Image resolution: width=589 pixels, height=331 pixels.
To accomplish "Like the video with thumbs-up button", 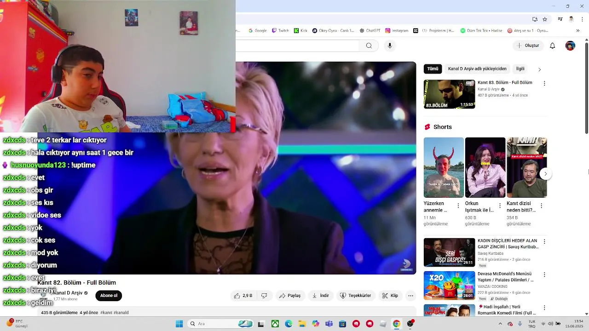I will [x=243, y=296].
